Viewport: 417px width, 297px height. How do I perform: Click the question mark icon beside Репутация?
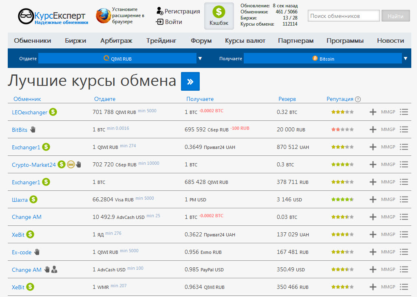[x=358, y=99]
